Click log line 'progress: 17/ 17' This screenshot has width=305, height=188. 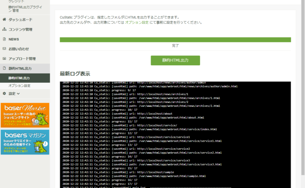click(125, 184)
